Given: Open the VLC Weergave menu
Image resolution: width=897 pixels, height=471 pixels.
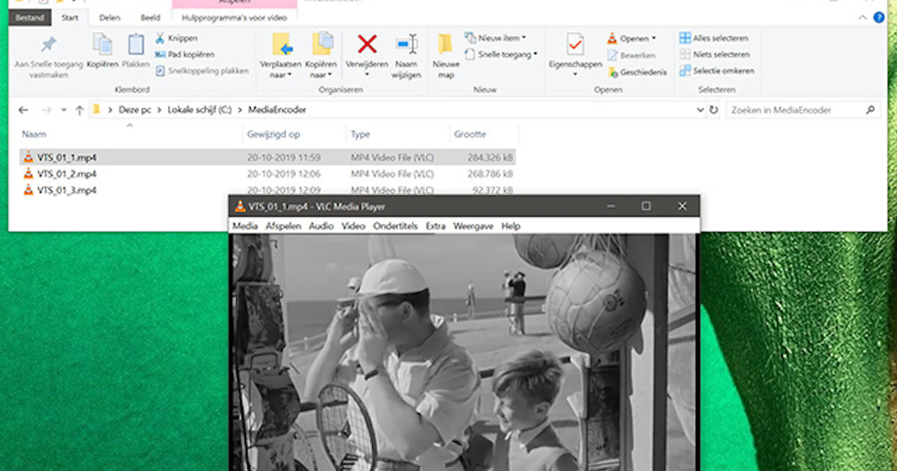Looking at the screenshot, I should pos(473,226).
